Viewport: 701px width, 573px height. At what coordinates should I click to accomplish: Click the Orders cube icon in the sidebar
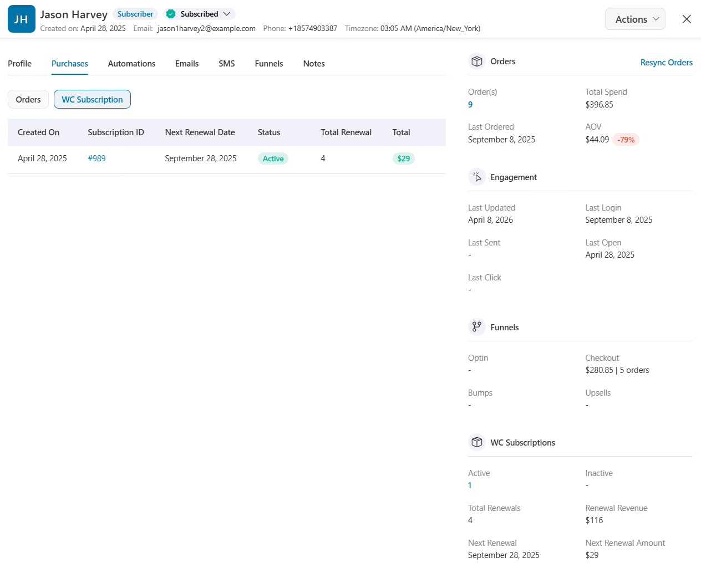[477, 61]
